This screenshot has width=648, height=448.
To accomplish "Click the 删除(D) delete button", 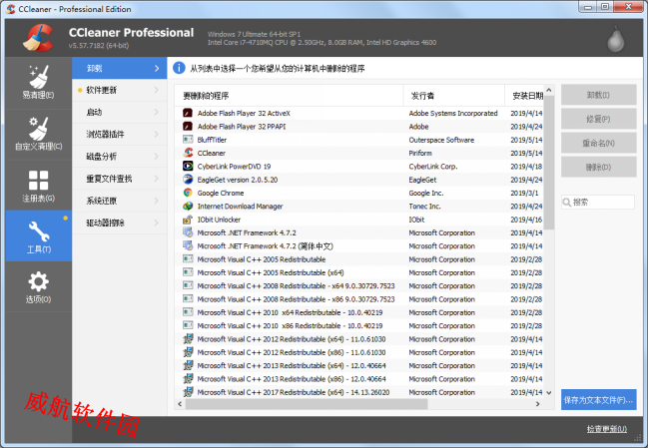I will point(598,167).
